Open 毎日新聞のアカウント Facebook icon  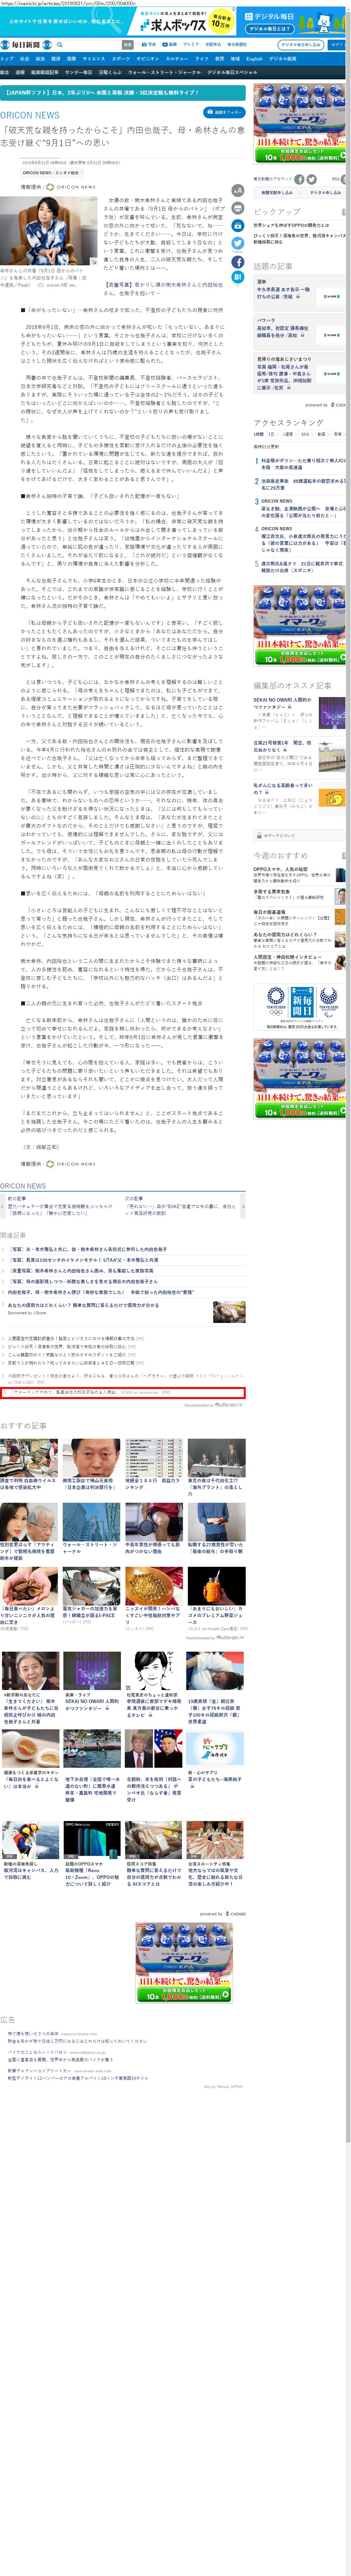pyautogui.click(x=299, y=179)
